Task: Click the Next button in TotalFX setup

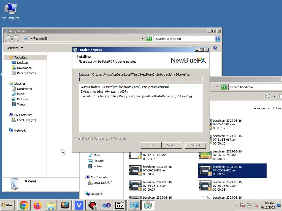Action: [172, 146]
